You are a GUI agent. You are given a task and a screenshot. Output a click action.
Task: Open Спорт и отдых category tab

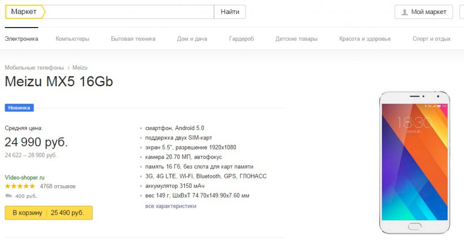click(x=431, y=39)
